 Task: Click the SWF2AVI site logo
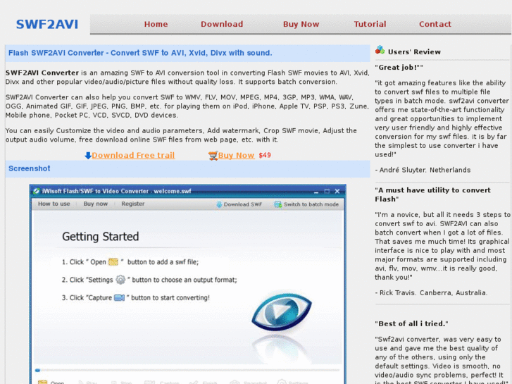[x=47, y=24]
